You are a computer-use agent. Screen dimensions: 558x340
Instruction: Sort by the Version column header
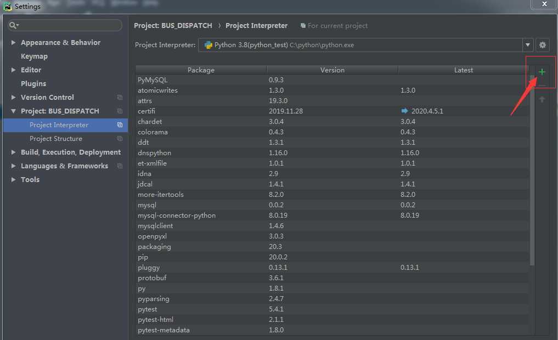(x=332, y=70)
